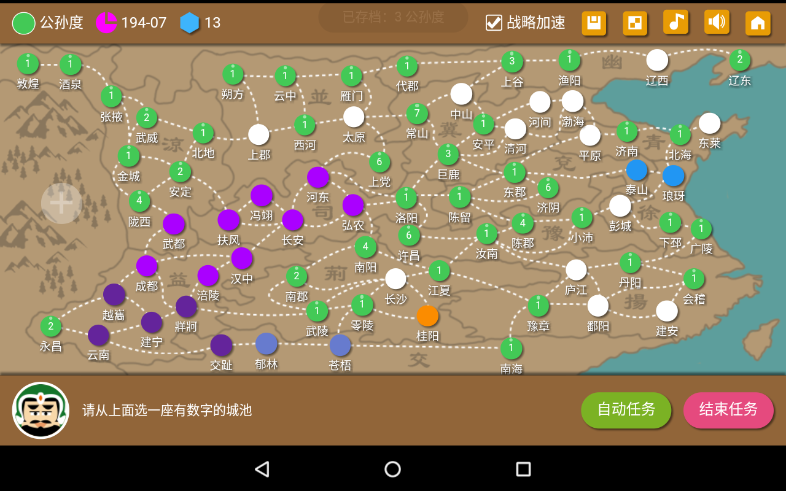
Task: Go to home screen icon
Action: 758,23
